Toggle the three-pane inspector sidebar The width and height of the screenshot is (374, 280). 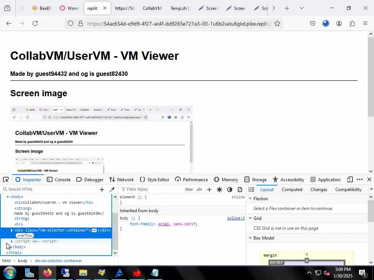pyautogui.click(x=251, y=190)
